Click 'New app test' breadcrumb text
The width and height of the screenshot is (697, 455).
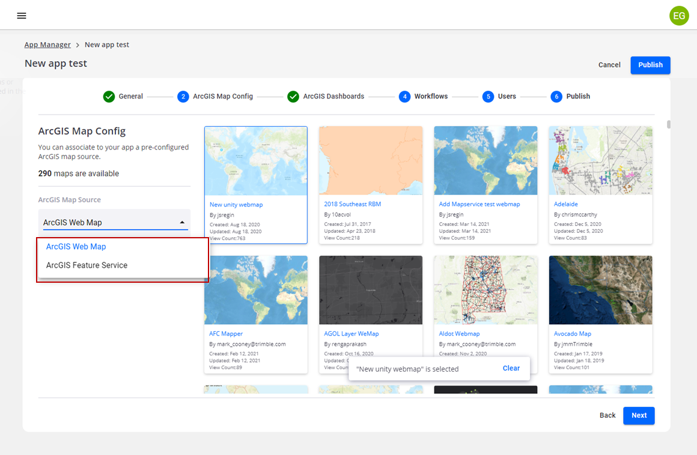coord(107,45)
